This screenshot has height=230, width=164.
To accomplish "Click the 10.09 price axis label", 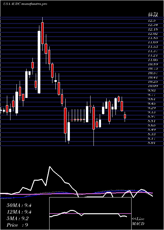I will (x=153, y=86).
